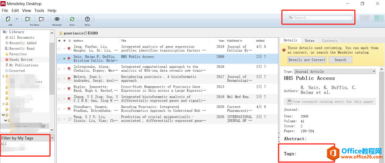Open the Add button dropdown arrow
385x163 pixels.
17,19
